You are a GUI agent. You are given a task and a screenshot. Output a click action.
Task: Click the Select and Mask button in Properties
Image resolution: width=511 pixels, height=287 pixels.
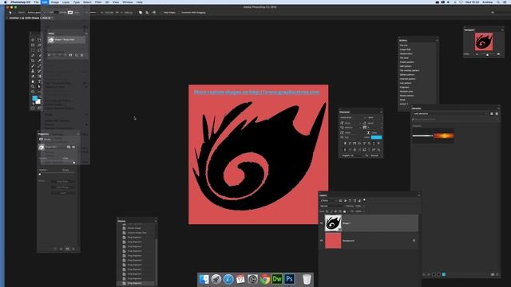click(63, 182)
